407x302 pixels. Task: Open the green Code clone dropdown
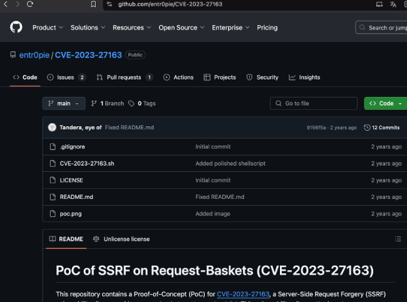[x=386, y=103]
